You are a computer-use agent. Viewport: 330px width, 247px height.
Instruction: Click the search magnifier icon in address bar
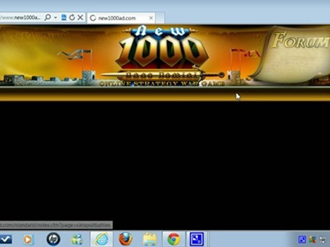[x=48, y=17]
